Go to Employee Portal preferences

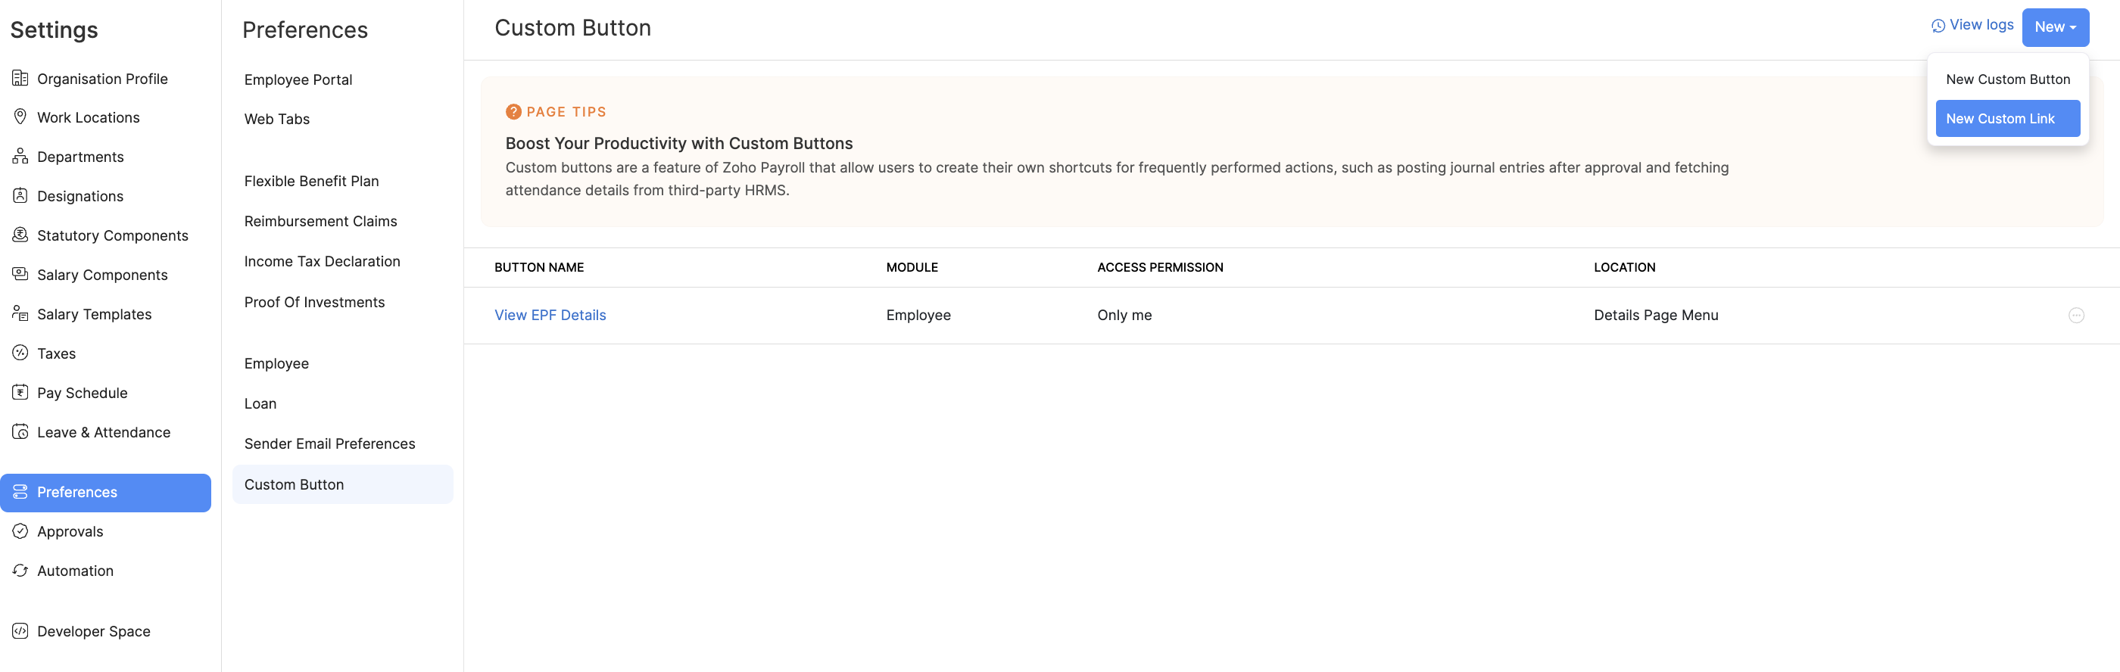(x=298, y=79)
